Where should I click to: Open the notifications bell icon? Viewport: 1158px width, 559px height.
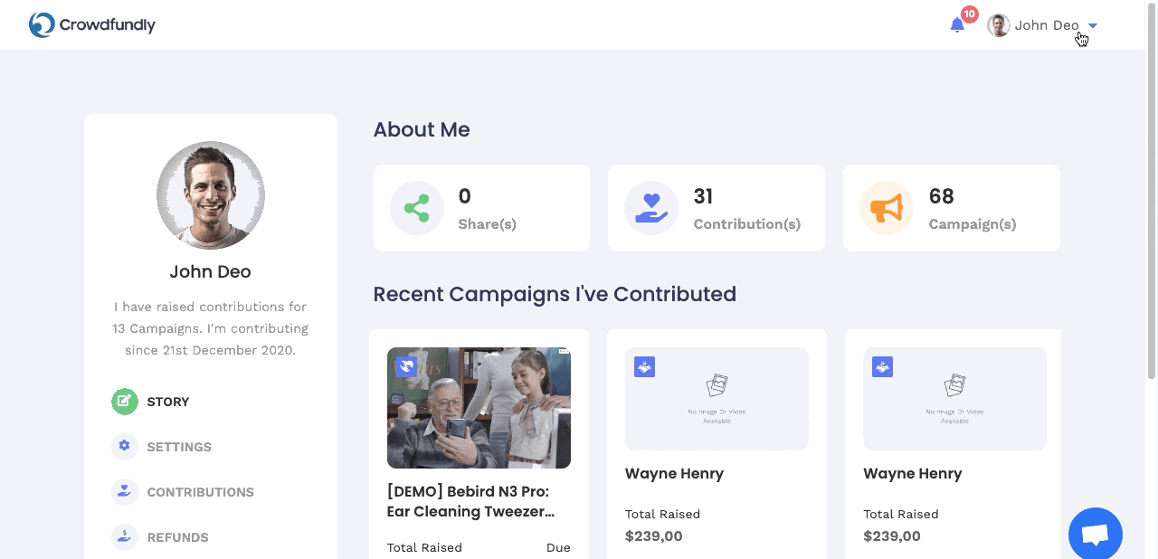[x=957, y=25]
